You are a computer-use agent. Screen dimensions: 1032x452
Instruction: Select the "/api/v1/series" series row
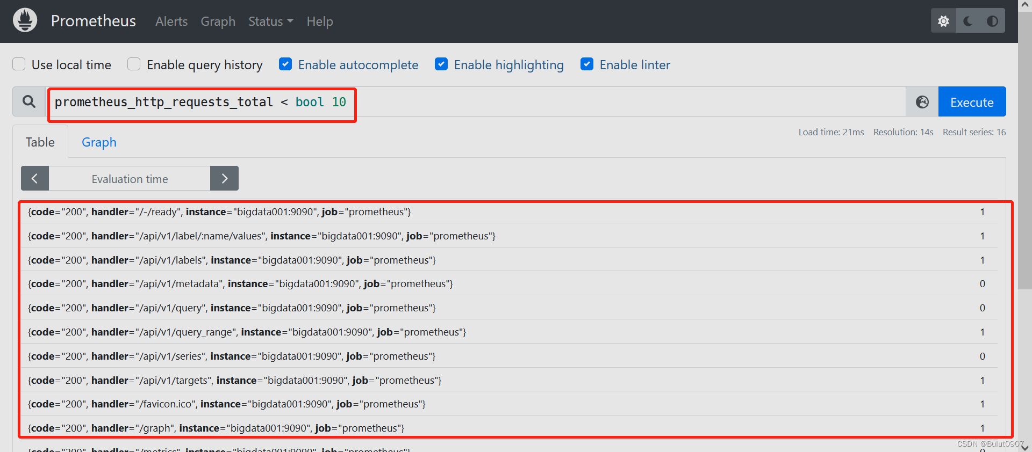508,356
